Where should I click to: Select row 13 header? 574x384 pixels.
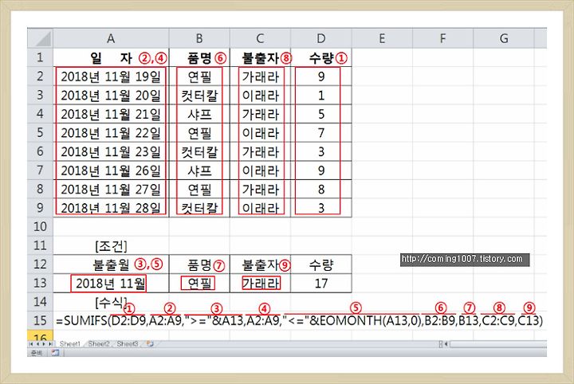click(x=40, y=283)
